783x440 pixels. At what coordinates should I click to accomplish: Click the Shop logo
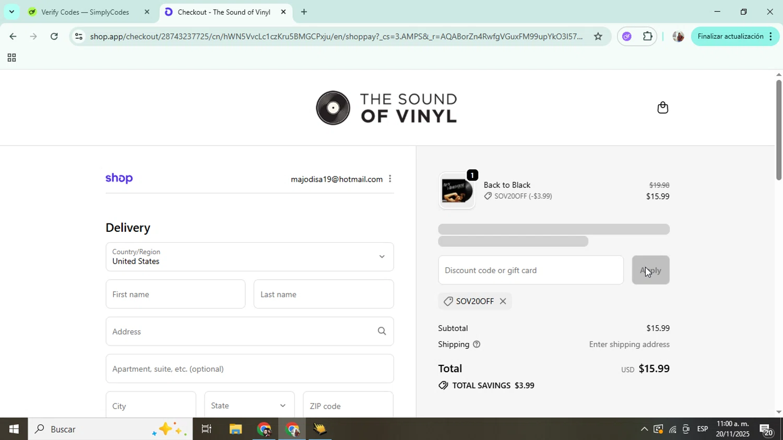(x=119, y=179)
